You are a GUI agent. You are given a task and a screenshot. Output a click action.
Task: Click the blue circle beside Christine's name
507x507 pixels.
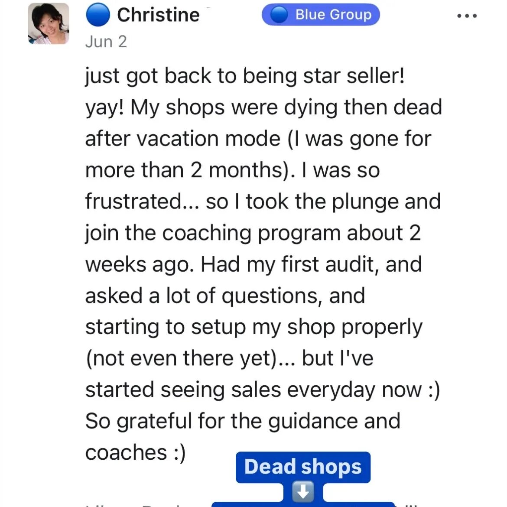pyautogui.click(x=98, y=15)
